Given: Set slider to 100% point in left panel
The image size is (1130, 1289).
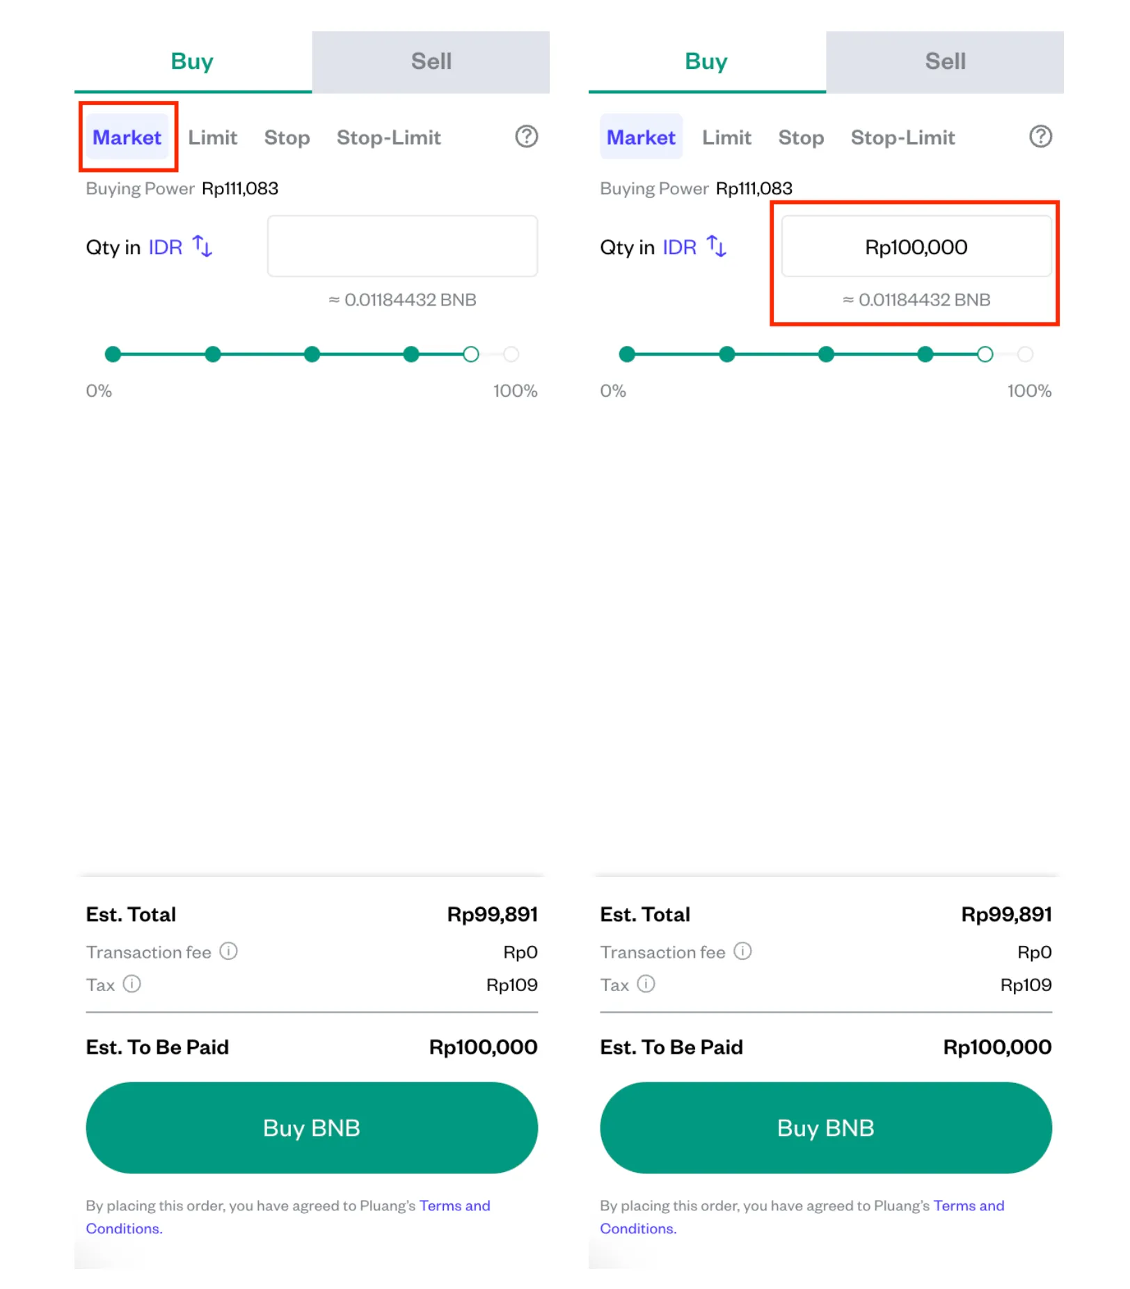Looking at the screenshot, I should point(511,354).
